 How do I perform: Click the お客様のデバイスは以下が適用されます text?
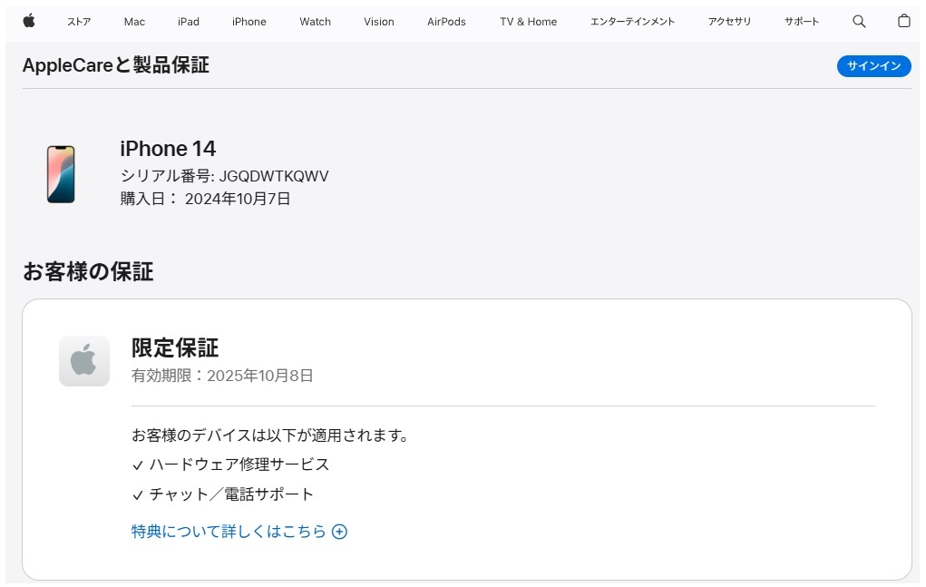click(270, 435)
